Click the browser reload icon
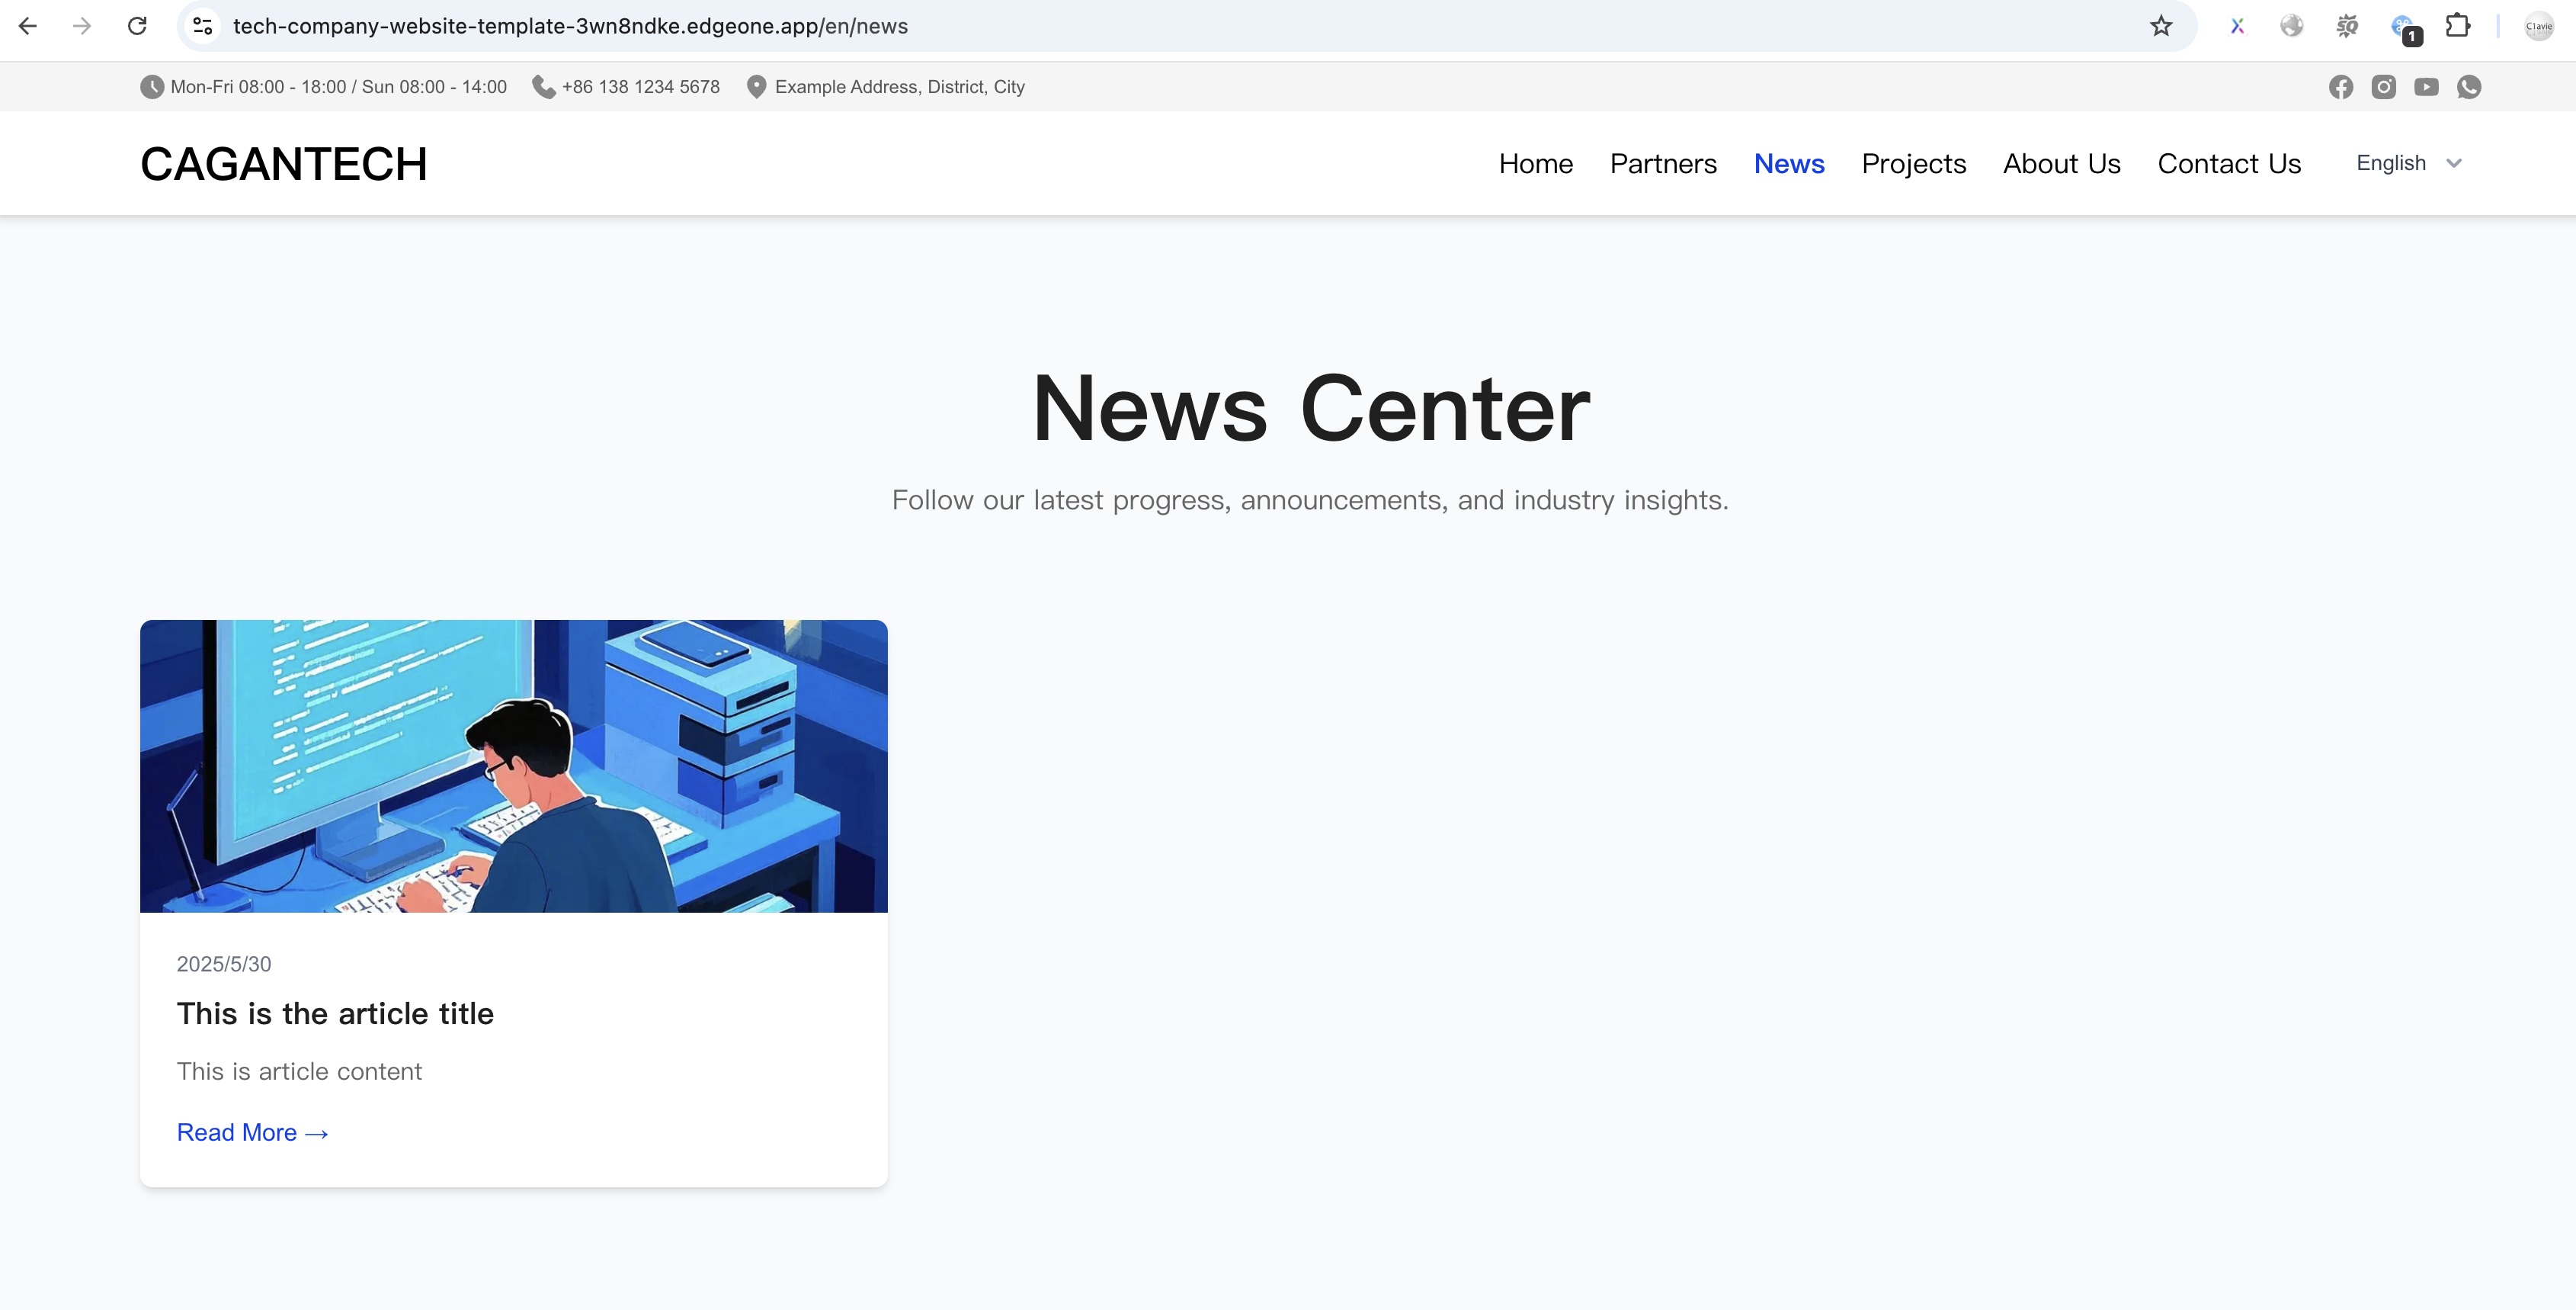Screen dimensions: 2576x1310 tap(137, 26)
